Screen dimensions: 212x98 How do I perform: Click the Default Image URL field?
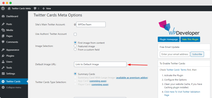pyautogui.click(x=100, y=64)
